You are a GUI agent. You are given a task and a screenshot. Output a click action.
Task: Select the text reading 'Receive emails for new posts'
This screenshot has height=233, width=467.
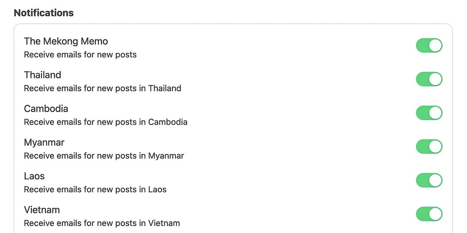(x=80, y=55)
